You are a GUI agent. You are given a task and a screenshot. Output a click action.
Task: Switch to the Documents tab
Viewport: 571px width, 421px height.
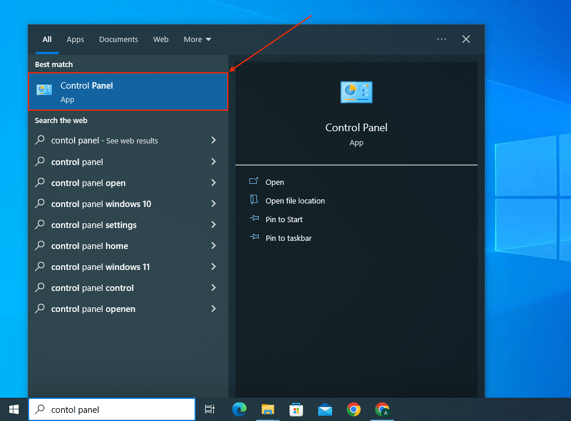[118, 40]
